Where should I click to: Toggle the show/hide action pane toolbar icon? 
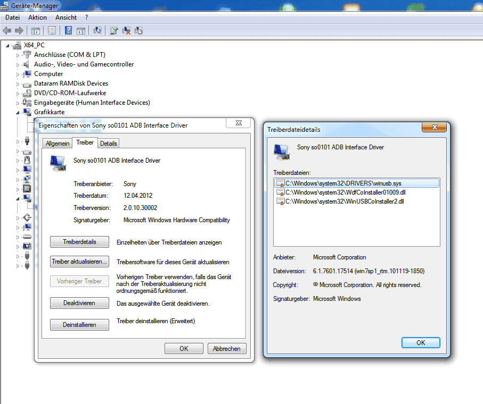(x=81, y=31)
